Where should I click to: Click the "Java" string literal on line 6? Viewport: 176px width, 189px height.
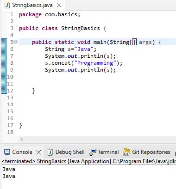click(84, 49)
